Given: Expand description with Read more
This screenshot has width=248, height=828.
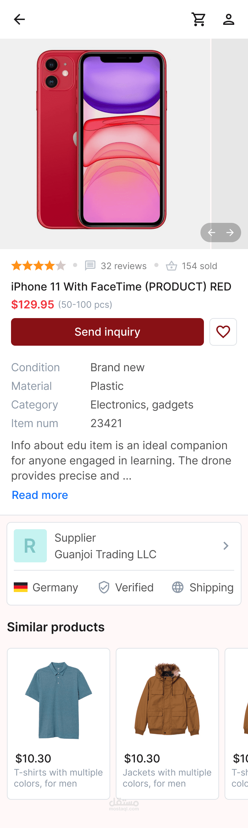Looking at the screenshot, I should click(x=40, y=495).
